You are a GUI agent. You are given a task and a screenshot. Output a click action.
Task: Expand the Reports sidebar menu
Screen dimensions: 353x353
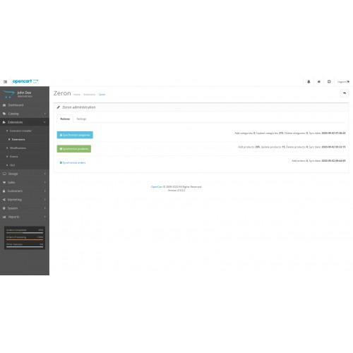pyautogui.click(x=25, y=217)
